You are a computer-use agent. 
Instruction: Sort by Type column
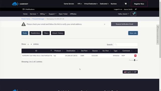[116, 51]
